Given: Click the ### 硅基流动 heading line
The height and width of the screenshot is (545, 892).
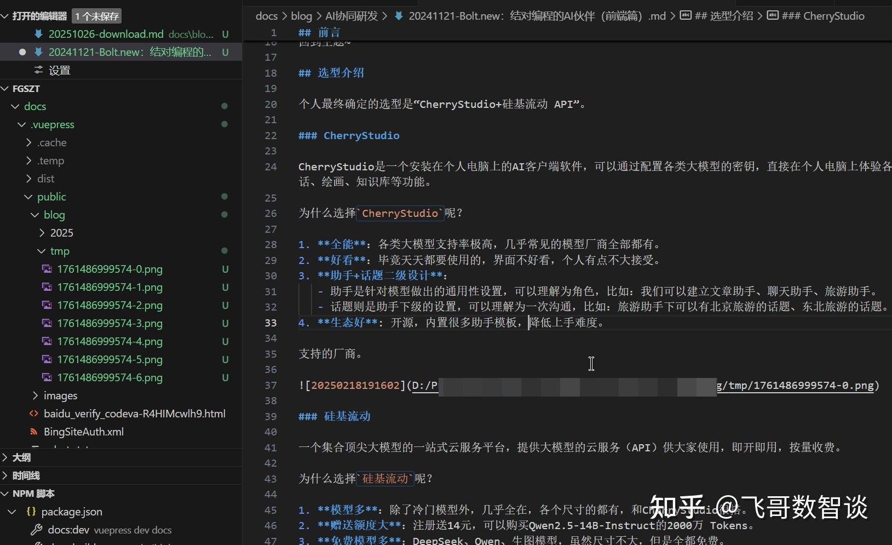Looking at the screenshot, I should point(335,416).
